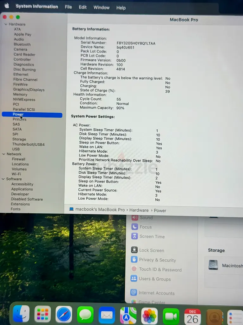Select Ethernet in the sidebar
243x325 pixels.
21,74
